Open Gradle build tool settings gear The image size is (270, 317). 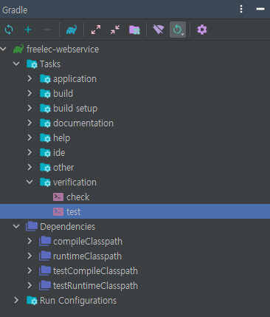coord(202,30)
